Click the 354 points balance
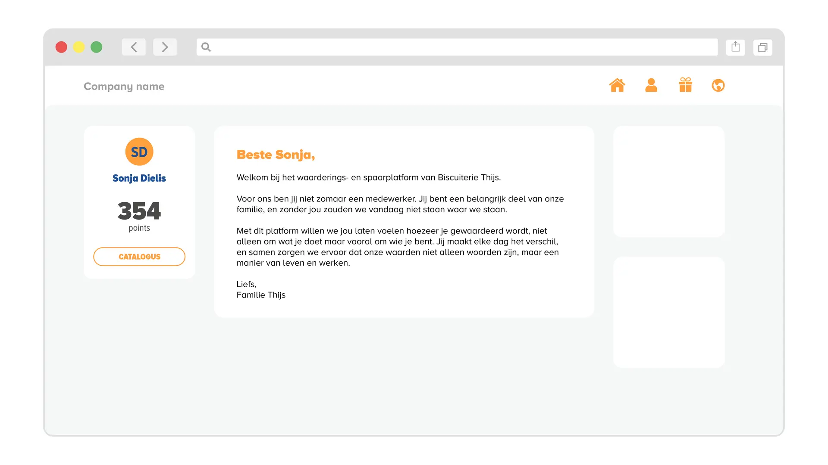 139,211
